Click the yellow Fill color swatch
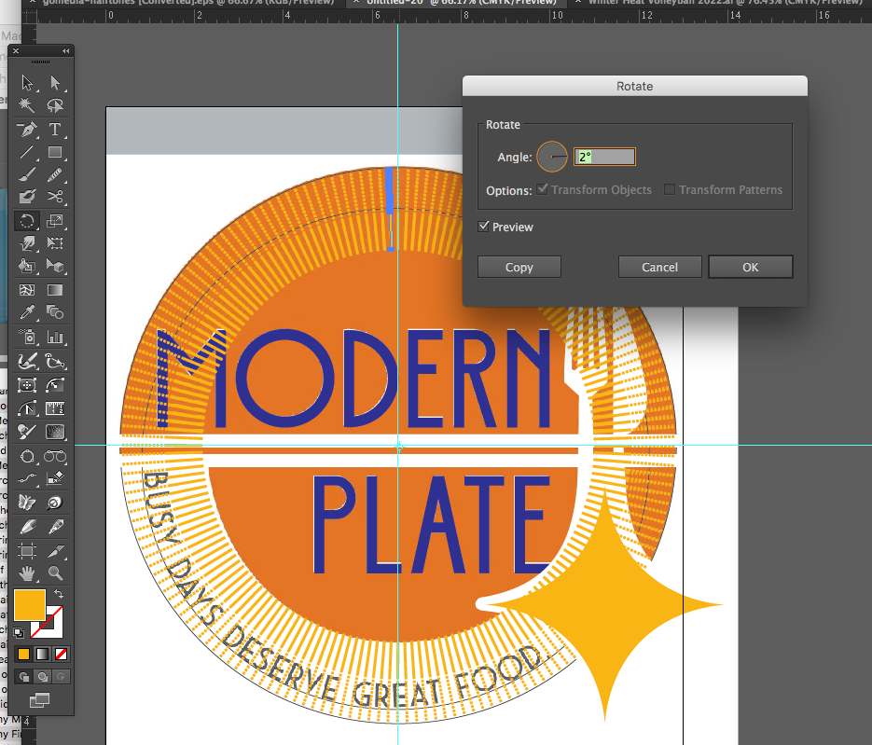 coord(29,604)
